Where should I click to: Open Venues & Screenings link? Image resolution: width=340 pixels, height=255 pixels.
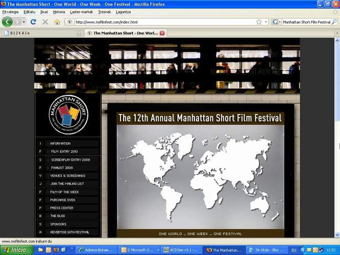[x=68, y=176]
